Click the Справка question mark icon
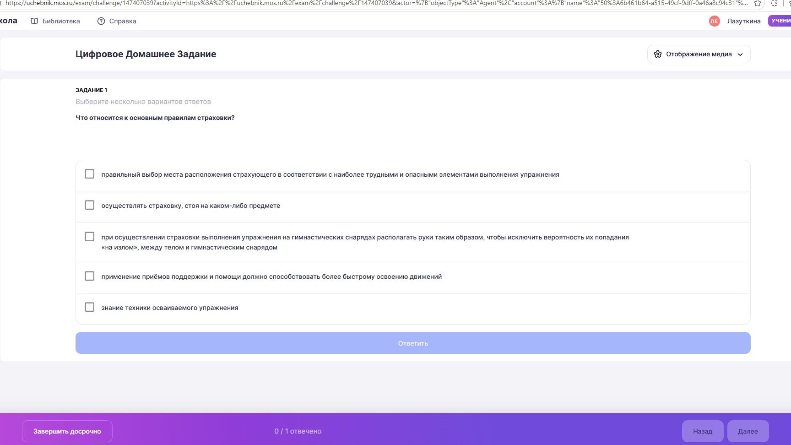Viewport: 791px width, 445px height. point(101,21)
